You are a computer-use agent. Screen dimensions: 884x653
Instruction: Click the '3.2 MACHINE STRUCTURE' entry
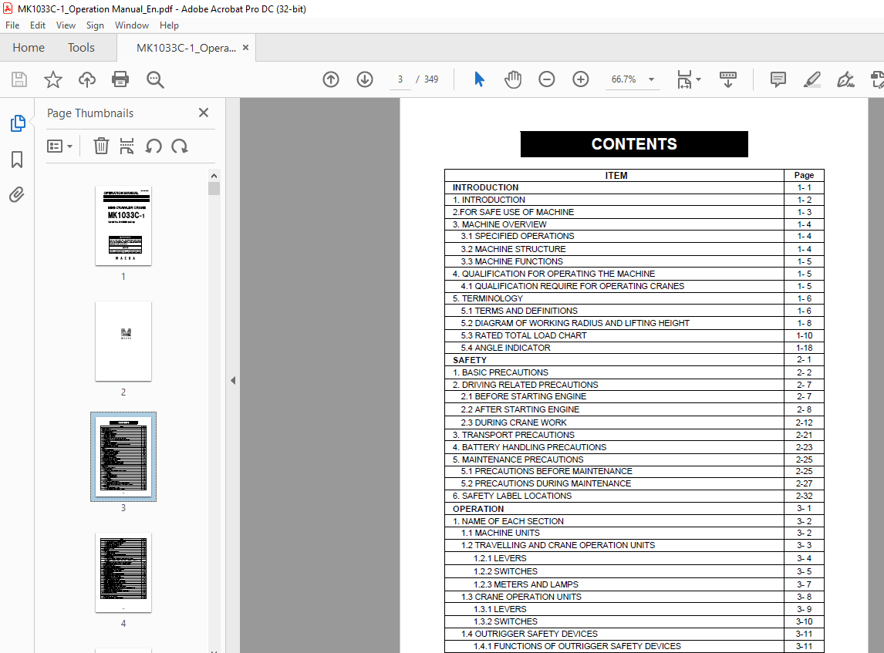click(513, 249)
